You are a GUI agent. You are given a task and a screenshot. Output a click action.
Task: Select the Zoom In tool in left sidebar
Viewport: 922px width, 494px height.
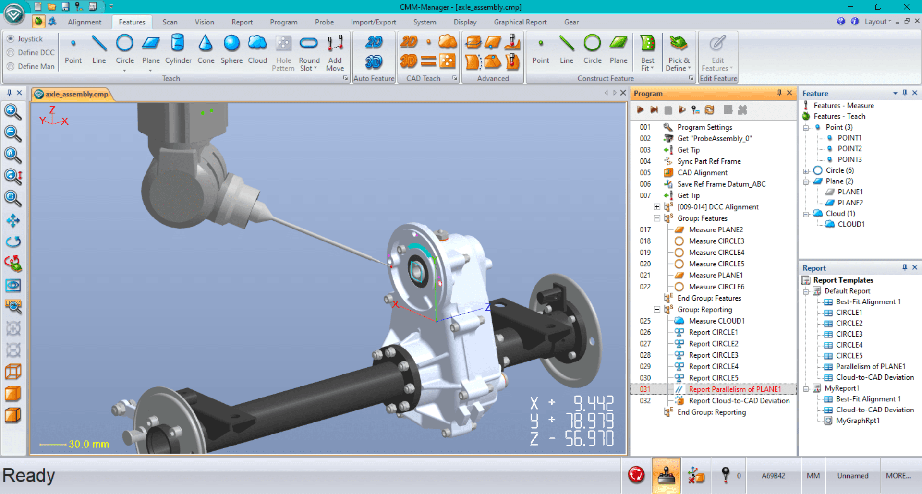click(x=13, y=112)
